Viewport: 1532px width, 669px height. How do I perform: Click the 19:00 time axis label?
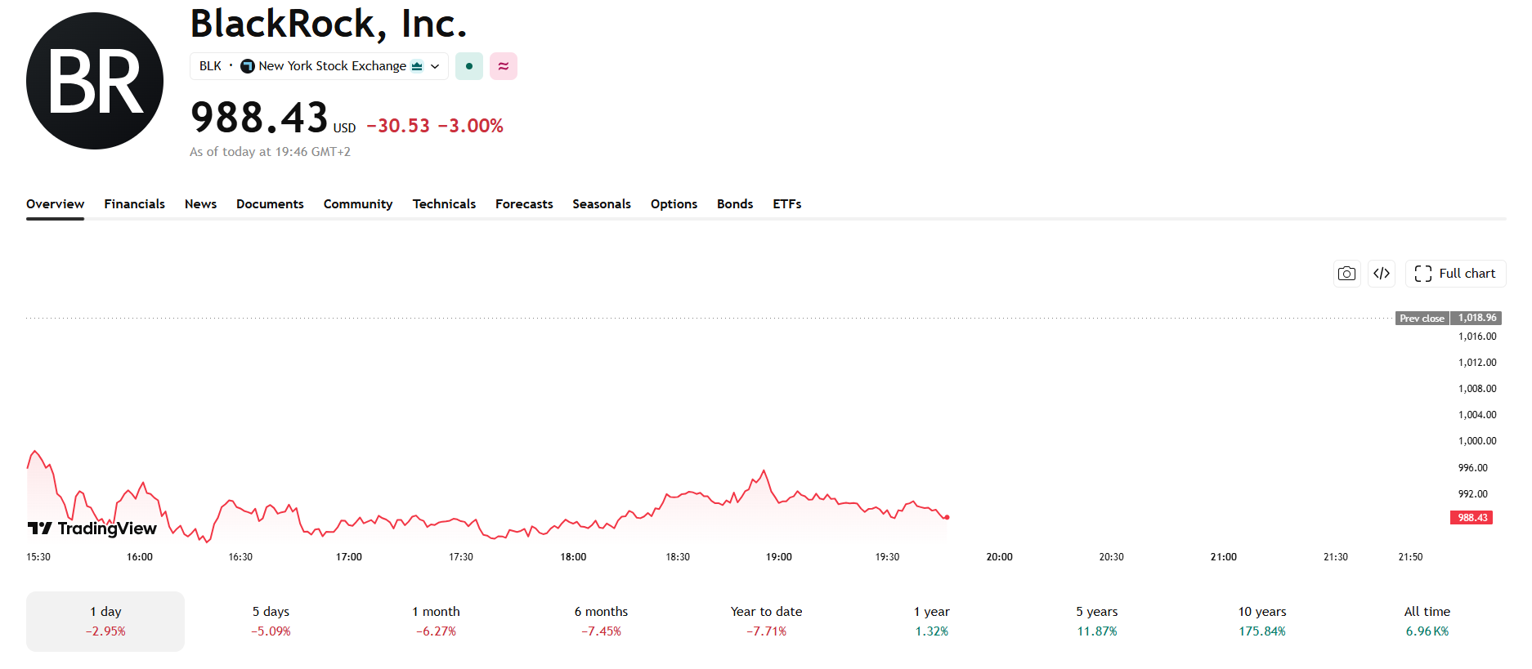pyautogui.click(x=778, y=557)
